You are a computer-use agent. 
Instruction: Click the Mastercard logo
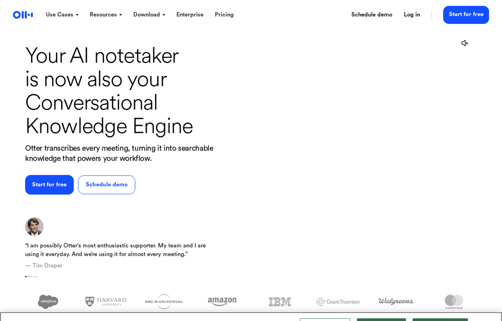454,302
